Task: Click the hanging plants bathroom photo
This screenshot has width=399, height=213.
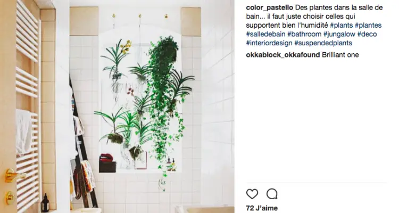Action: click(x=117, y=106)
